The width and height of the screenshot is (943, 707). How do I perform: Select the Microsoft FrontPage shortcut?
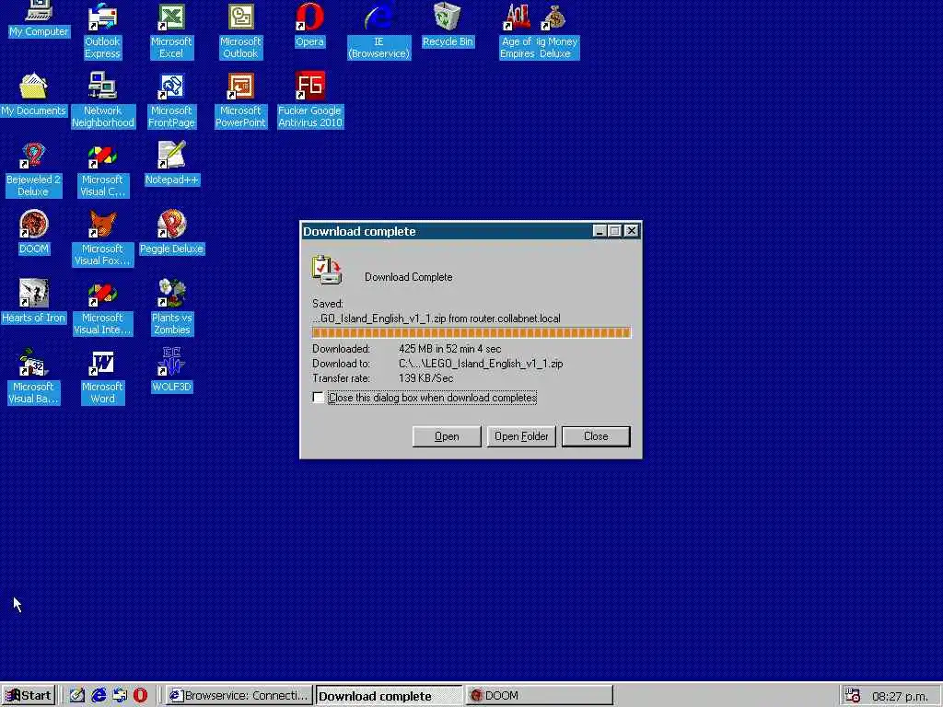pyautogui.click(x=171, y=99)
